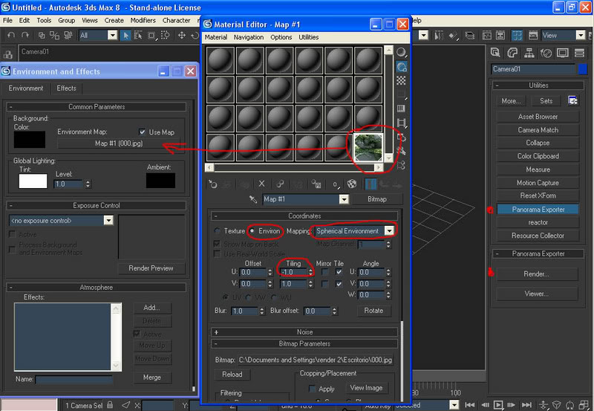Open Curve Editor icon in main toolbar

[x=487, y=35]
